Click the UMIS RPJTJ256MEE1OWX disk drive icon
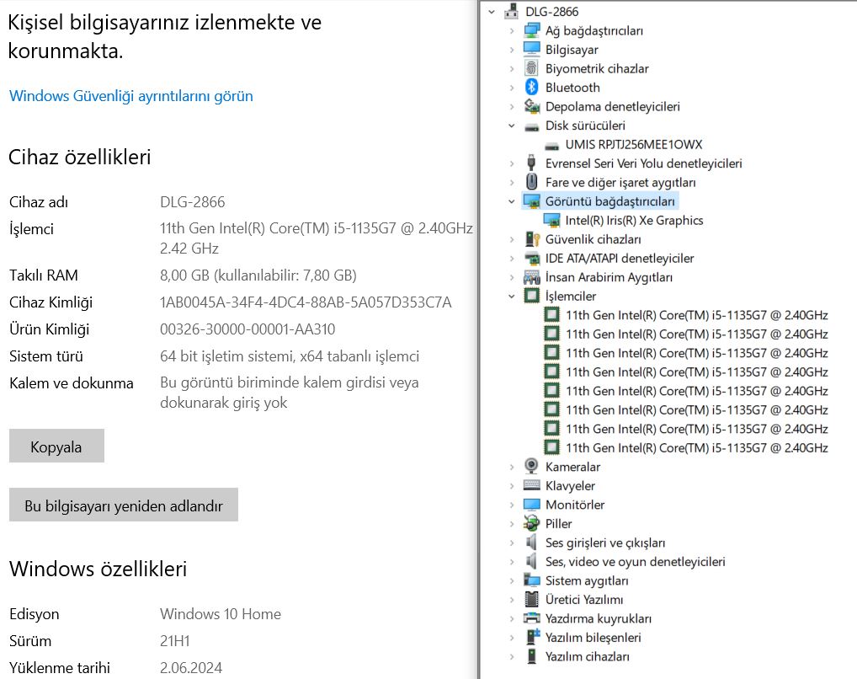Screen dimensions: 857x679 (551, 145)
